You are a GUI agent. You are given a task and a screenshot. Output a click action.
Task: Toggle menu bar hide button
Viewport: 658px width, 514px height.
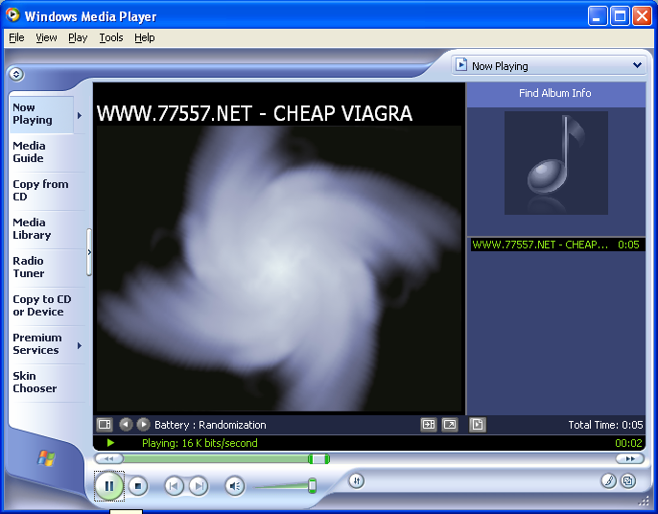click(16, 74)
